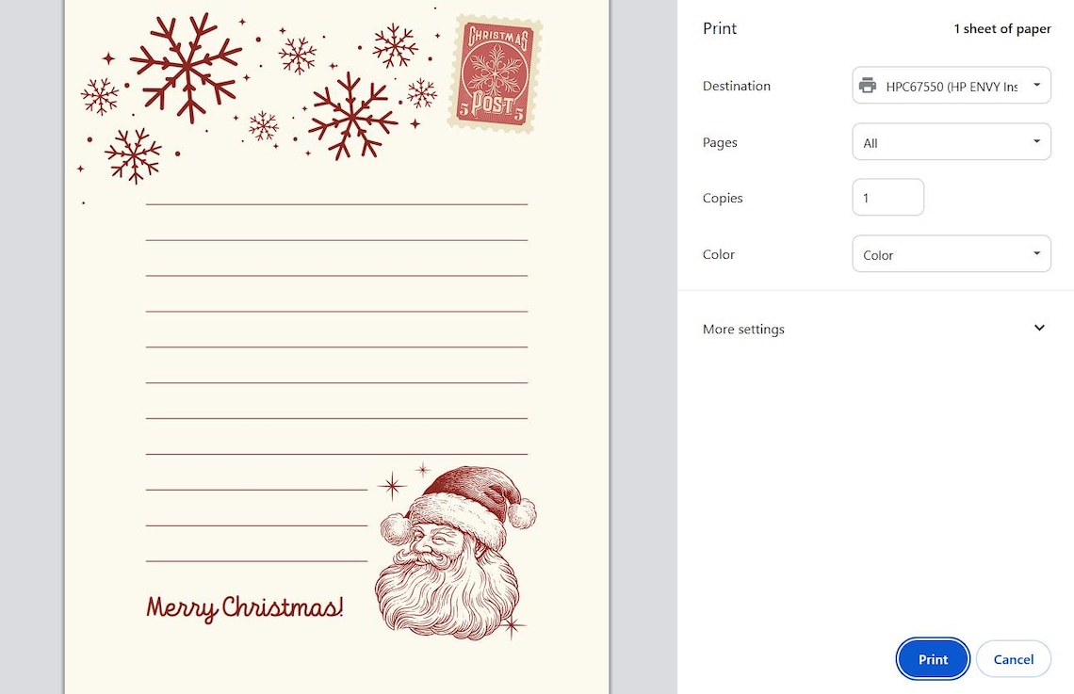This screenshot has height=694, width=1074.
Task: Open the Pages dropdown showing All
Action: (951, 141)
